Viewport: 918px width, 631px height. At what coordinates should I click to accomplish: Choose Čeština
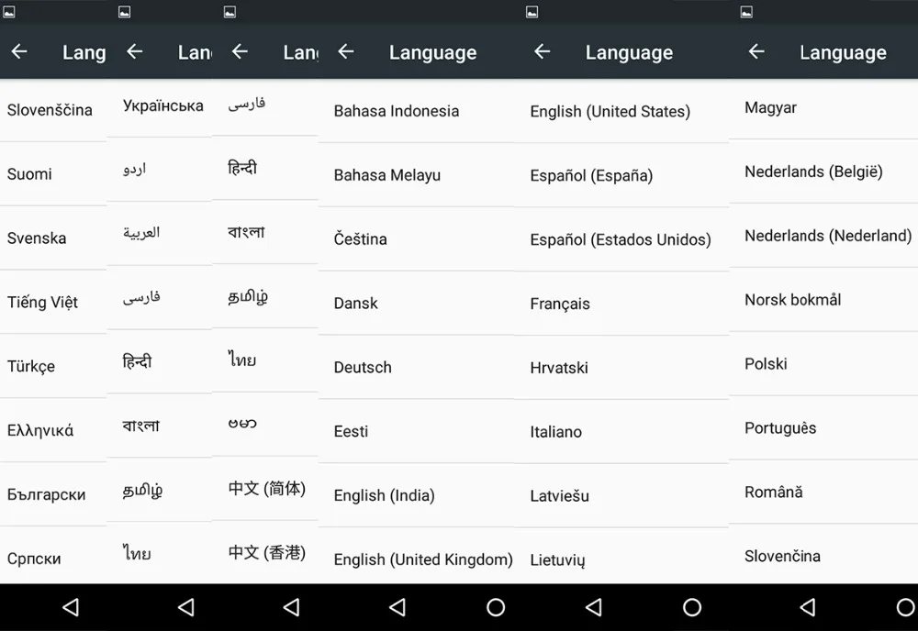[416, 239]
